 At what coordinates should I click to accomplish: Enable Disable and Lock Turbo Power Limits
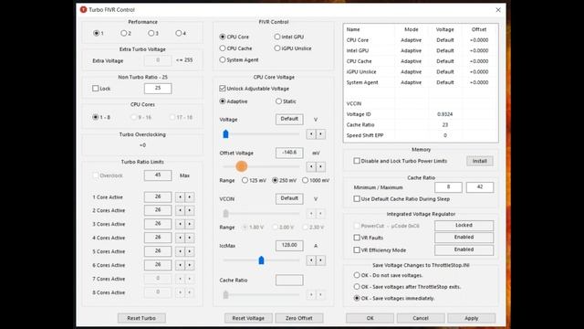pos(357,161)
